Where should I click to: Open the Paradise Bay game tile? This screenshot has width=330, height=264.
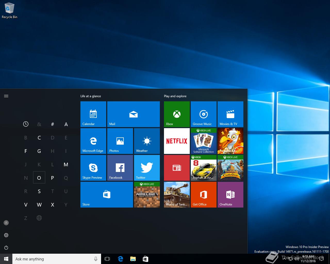pyautogui.click(x=230, y=141)
